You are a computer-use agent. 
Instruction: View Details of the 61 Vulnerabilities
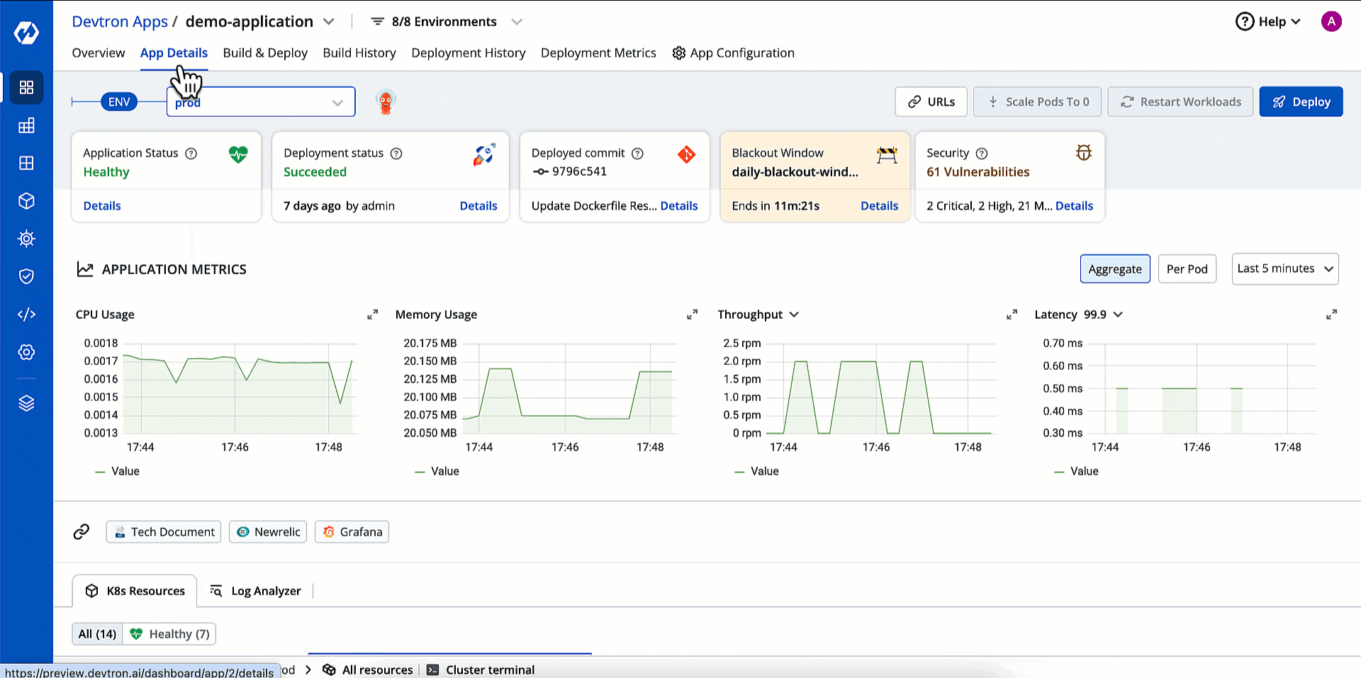click(1074, 205)
